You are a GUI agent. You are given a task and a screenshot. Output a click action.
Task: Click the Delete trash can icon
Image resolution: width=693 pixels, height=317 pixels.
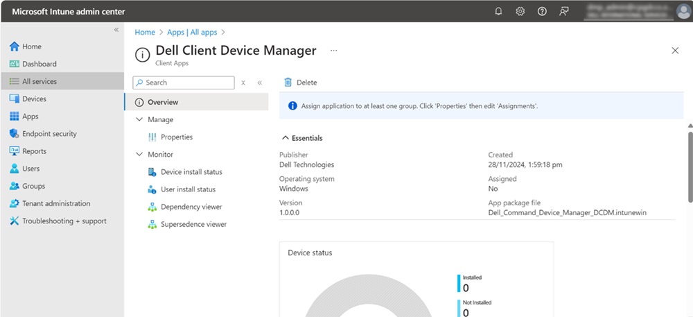click(x=288, y=83)
